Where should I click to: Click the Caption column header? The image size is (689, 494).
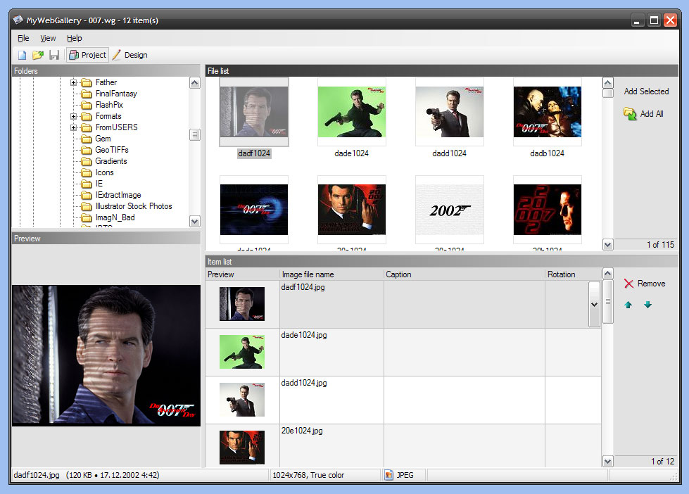tap(464, 274)
